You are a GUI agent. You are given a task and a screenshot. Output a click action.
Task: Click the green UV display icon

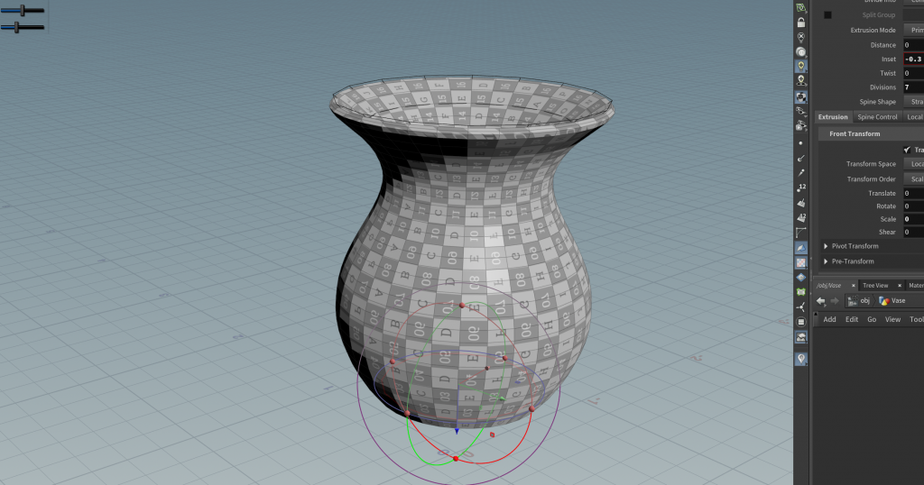click(800, 292)
